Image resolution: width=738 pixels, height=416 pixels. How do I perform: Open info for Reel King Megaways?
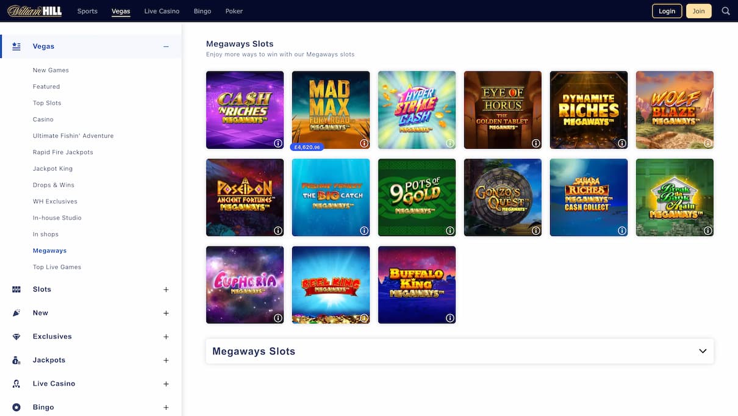tap(364, 318)
